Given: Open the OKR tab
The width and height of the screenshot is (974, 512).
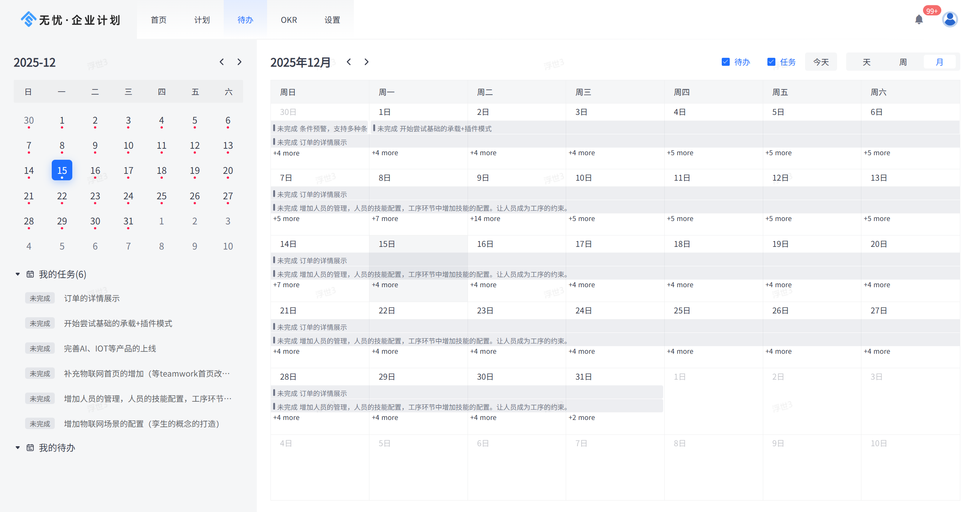Looking at the screenshot, I should coord(289,20).
